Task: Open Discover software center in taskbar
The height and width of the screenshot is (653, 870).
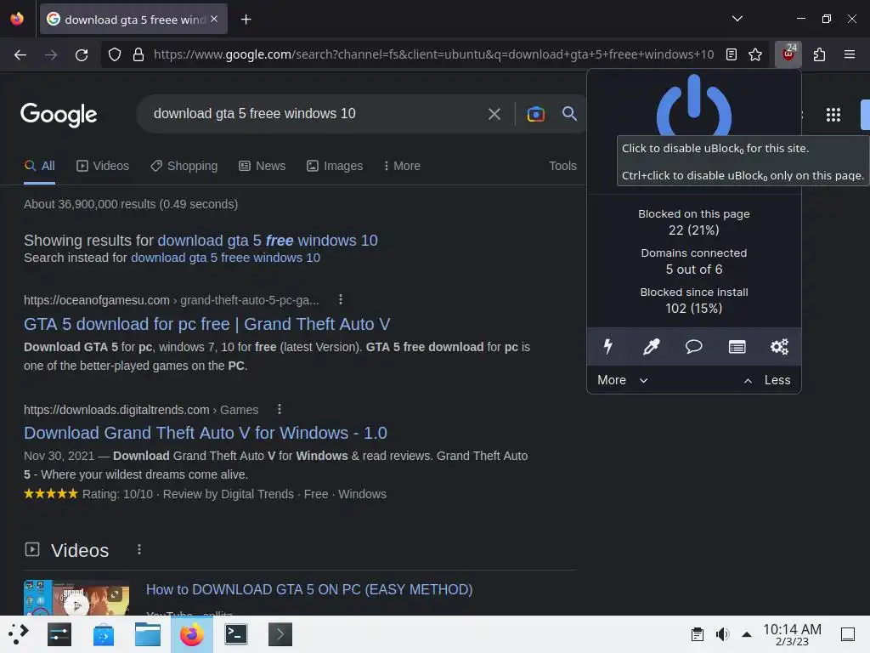Action: point(103,634)
